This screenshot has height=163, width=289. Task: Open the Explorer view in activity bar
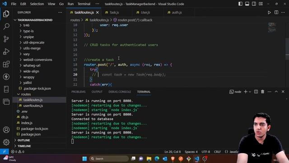click(6, 14)
